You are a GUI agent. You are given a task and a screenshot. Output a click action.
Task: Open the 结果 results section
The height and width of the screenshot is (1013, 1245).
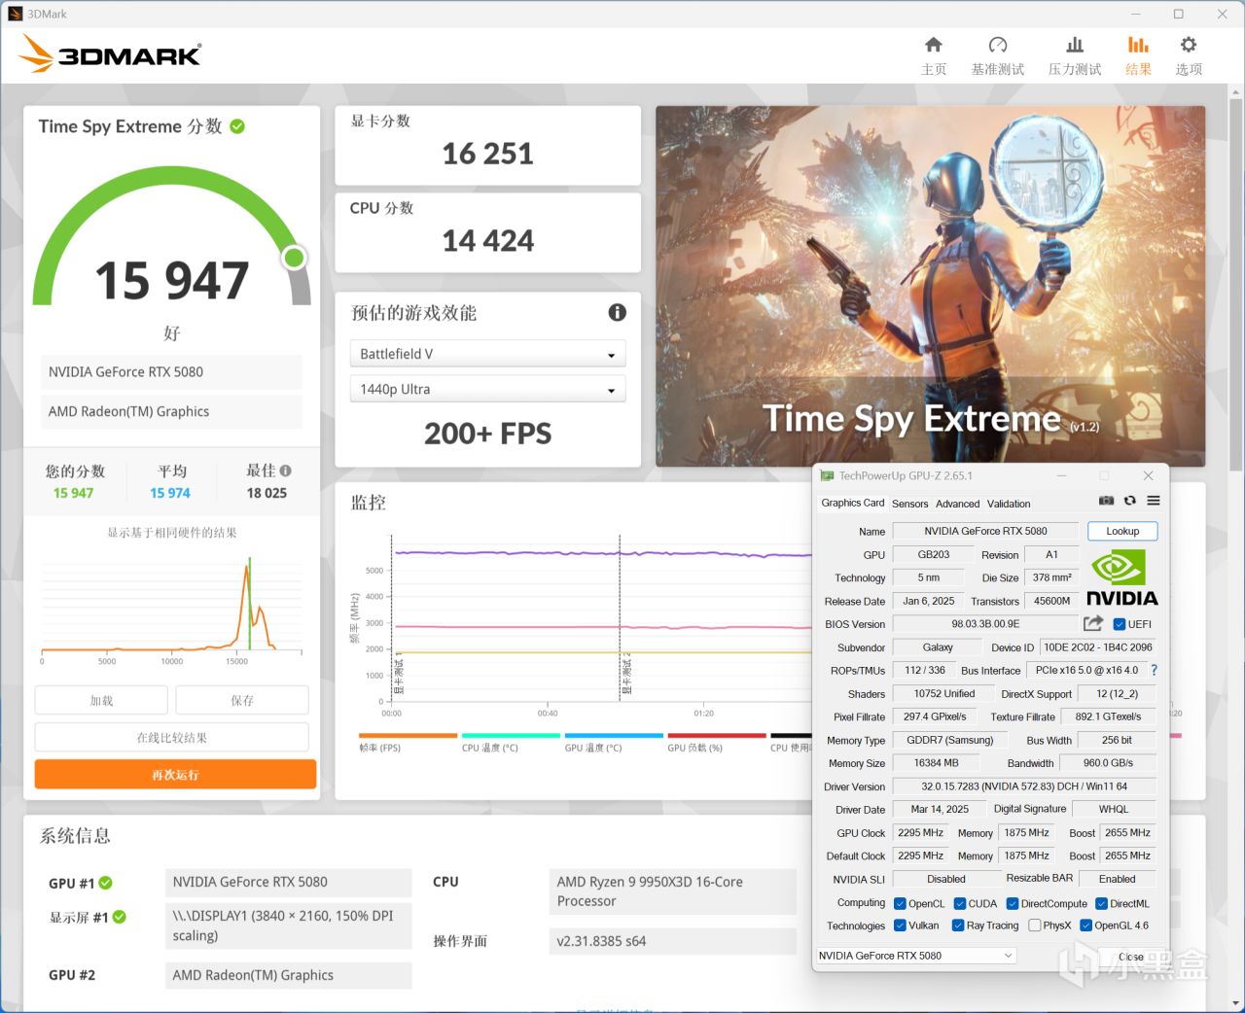point(1138,55)
